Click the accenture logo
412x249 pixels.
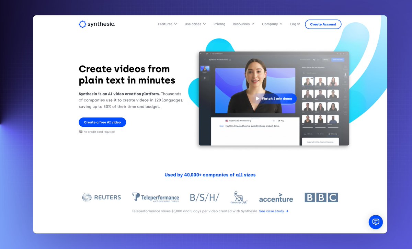click(x=276, y=197)
